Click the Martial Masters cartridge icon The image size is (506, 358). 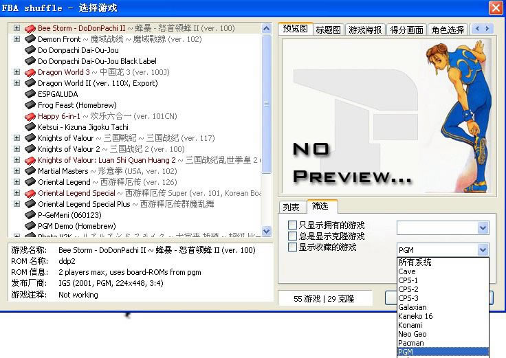tap(30, 171)
